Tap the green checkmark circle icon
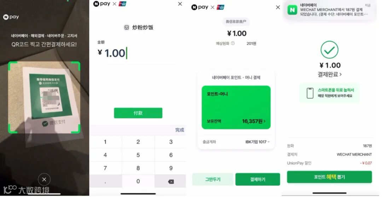This screenshot has width=382, height=197. pos(329,50)
